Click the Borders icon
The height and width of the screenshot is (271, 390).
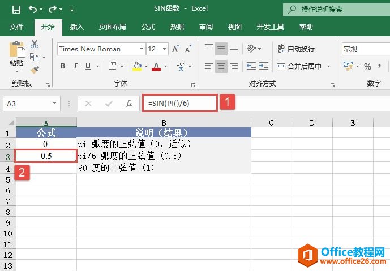coord(113,66)
